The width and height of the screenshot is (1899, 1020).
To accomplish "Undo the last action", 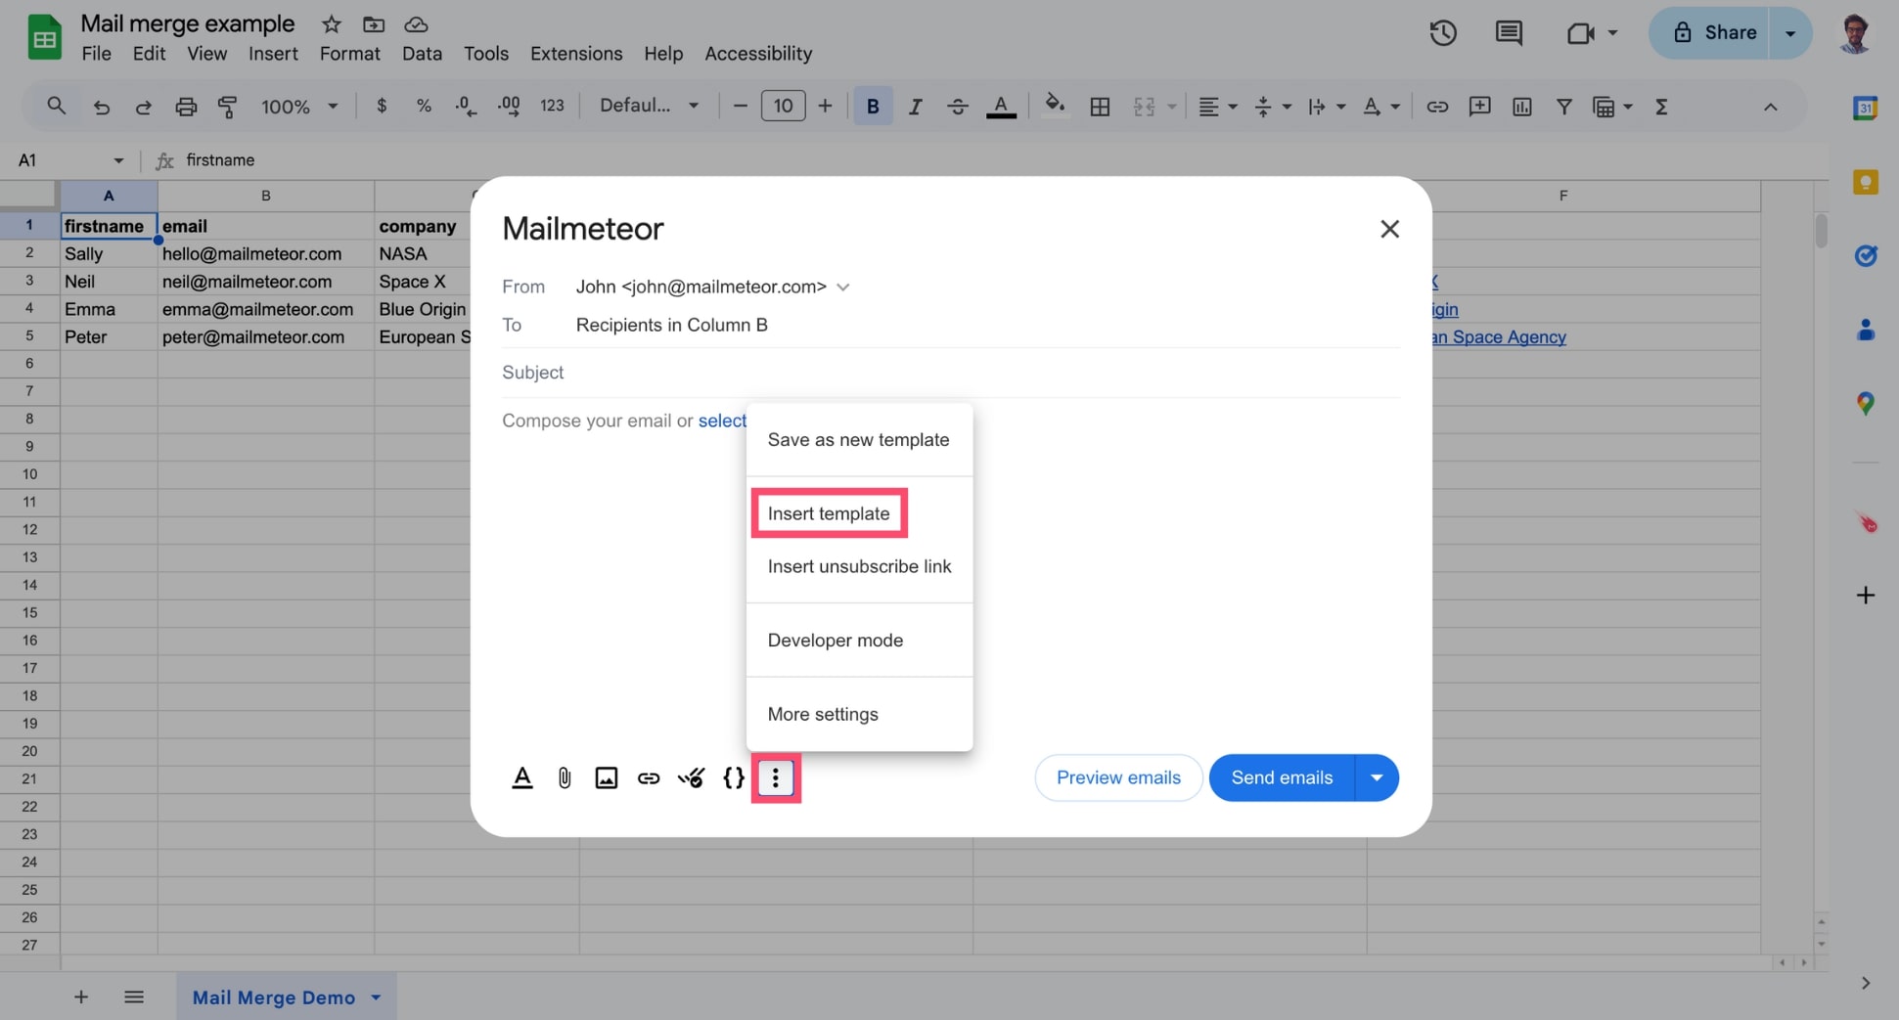I will coord(101,107).
